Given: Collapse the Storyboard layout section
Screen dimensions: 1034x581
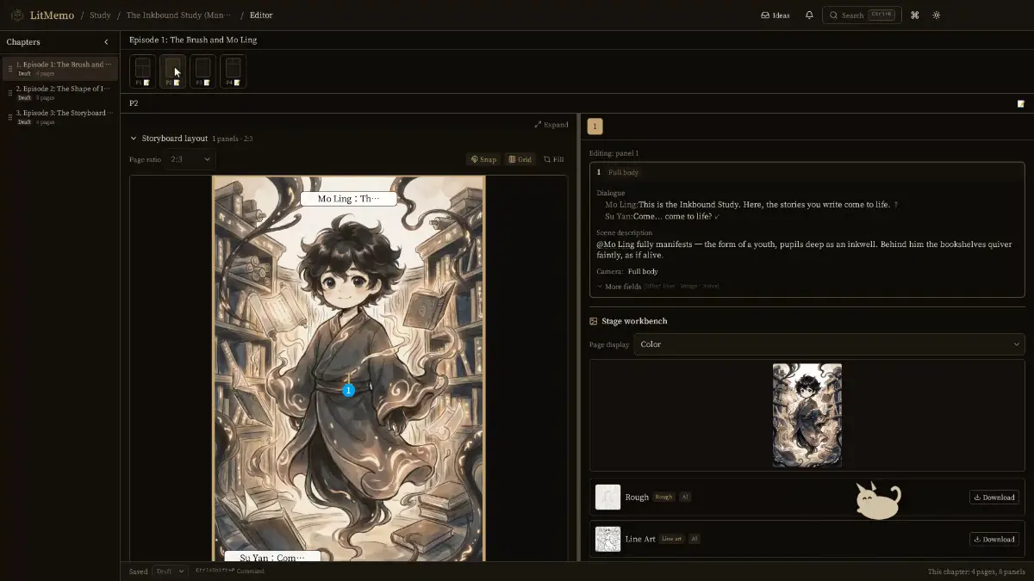Looking at the screenshot, I should (x=134, y=138).
